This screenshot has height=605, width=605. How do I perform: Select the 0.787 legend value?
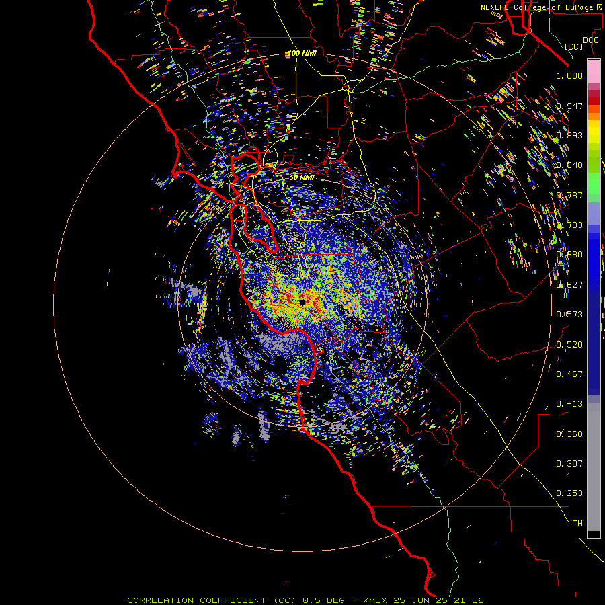click(x=569, y=195)
